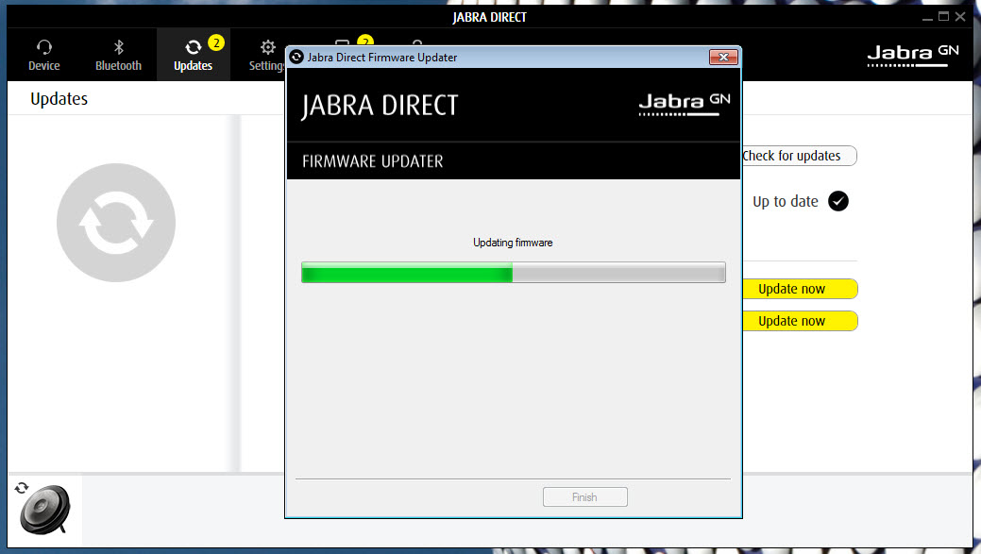The image size is (981, 554).
Task: Switch to the Bluetooth tab
Action: pyautogui.click(x=118, y=55)
